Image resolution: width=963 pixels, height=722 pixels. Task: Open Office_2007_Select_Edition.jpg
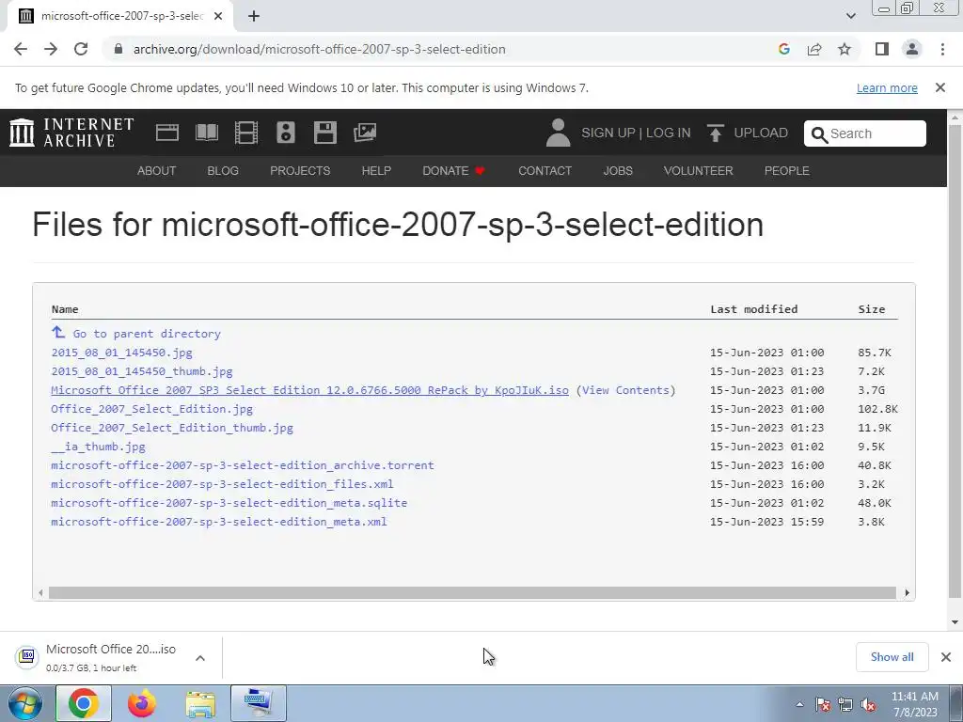pyautogui.click(x=151, y=409)
